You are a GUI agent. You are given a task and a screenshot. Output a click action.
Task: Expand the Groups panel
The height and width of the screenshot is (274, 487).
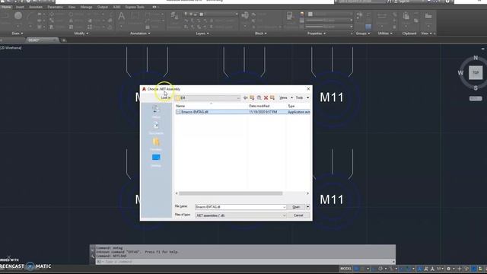coord(363,33)
